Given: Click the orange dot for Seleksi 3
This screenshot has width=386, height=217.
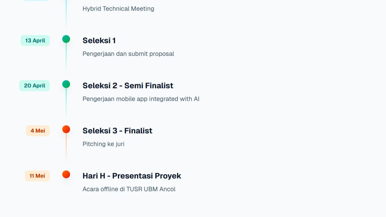Looking at the screenshot, I should pyautogui.click(x=66, y=129).
